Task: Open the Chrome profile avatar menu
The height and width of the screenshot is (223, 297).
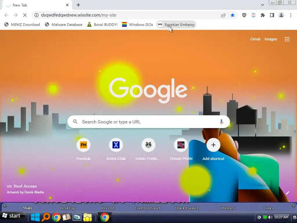Action: click(281, 15)
